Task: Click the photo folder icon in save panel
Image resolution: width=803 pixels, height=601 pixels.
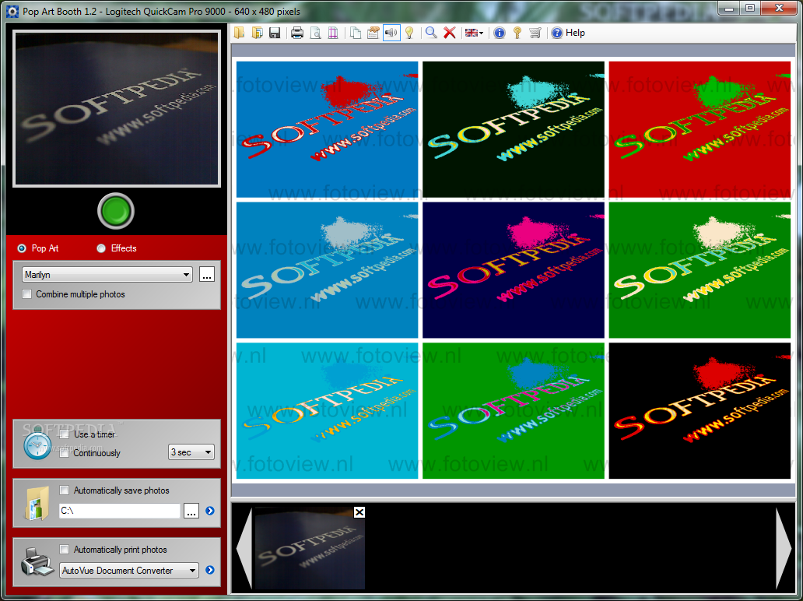Action: click(x=37, y=504)
